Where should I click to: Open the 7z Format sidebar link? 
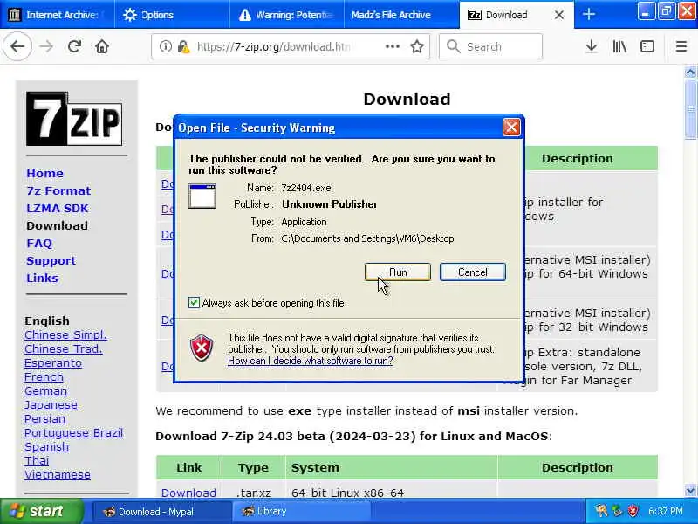pos(58,190)
